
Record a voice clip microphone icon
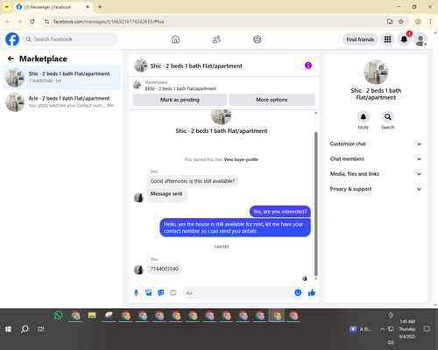click(x=136, y=292)
